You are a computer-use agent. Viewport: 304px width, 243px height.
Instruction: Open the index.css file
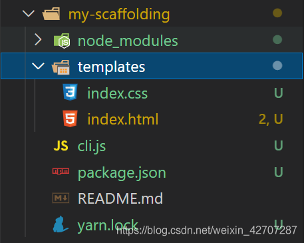pyautogui.click(x=118, y=93)
